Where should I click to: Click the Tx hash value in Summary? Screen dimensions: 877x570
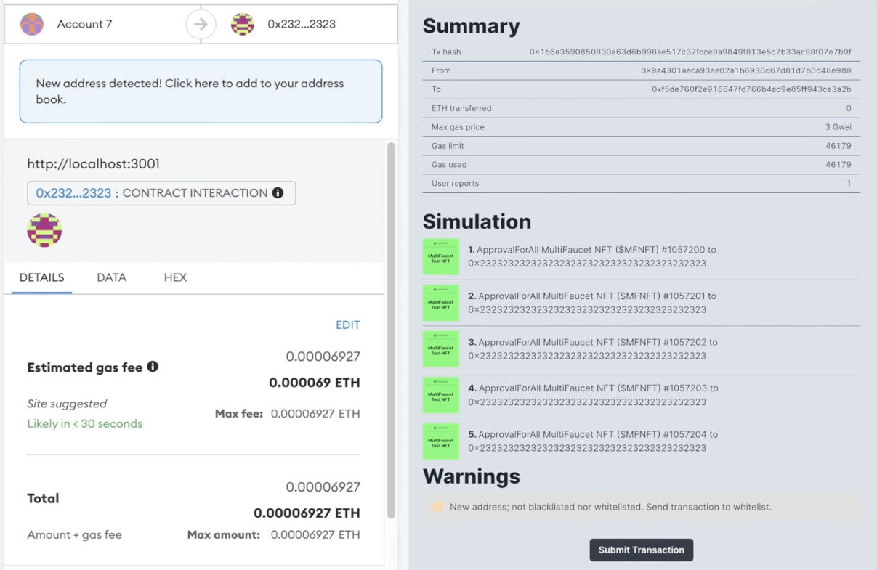690,52
